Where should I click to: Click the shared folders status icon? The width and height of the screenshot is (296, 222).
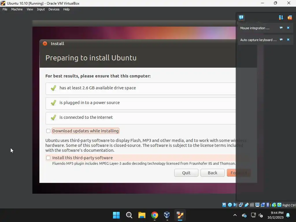252,205
